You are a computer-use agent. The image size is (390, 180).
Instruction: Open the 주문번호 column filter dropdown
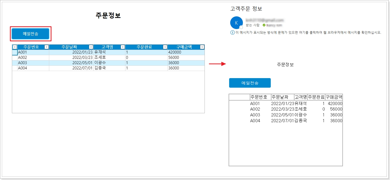(x=47, y=47)
